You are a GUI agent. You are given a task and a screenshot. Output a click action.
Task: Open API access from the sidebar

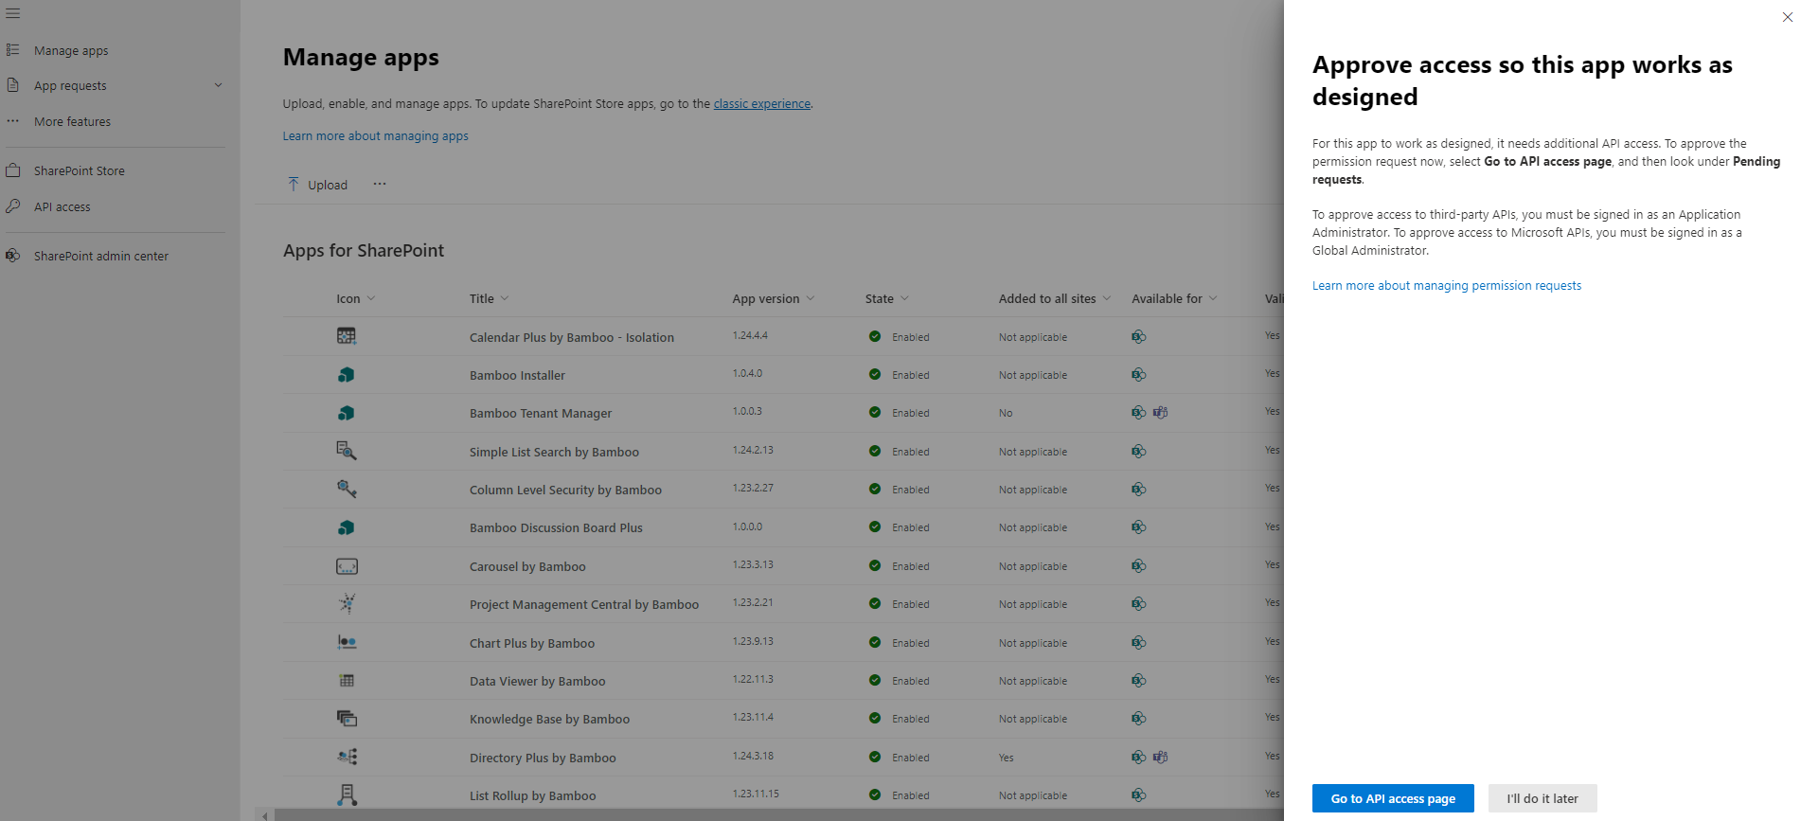[x=62, y=206]
